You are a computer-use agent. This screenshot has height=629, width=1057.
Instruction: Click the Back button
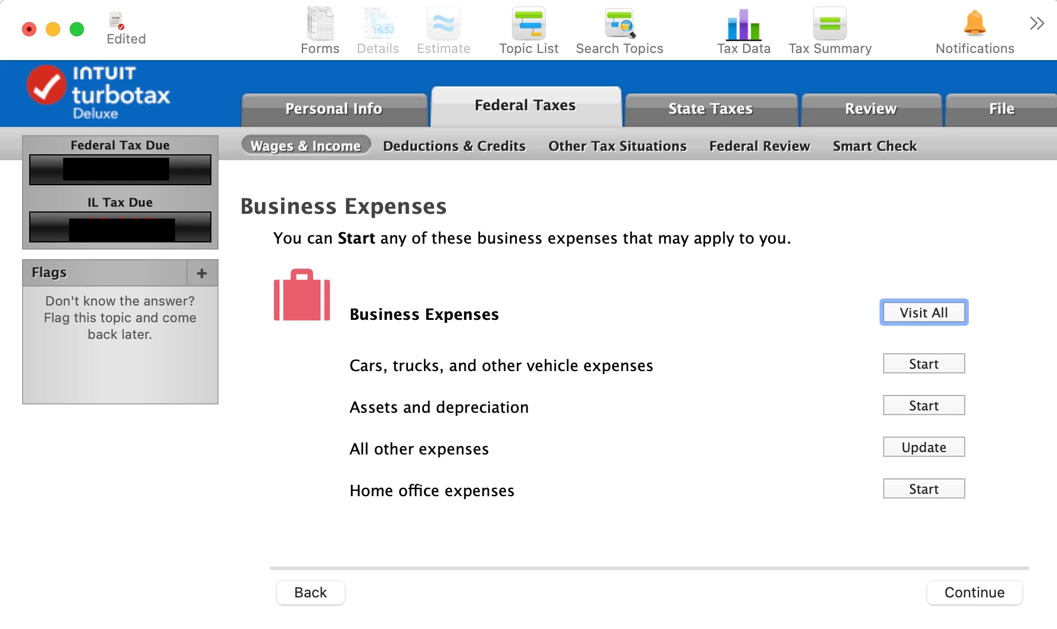coord(311,593)
